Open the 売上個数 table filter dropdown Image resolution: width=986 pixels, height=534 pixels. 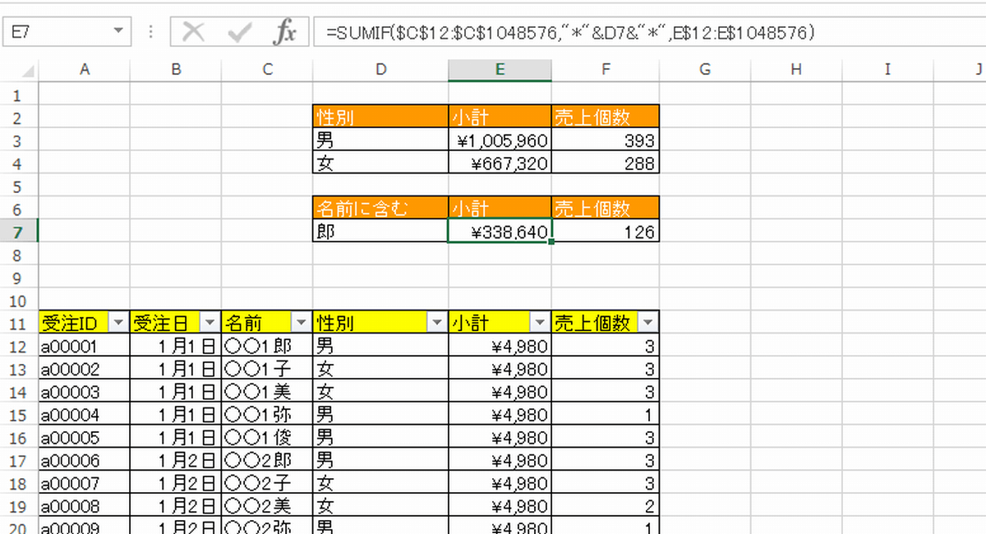(648, 323)
